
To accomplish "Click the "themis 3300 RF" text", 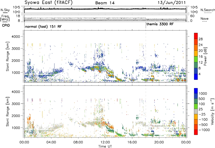I will click(160, 24).
